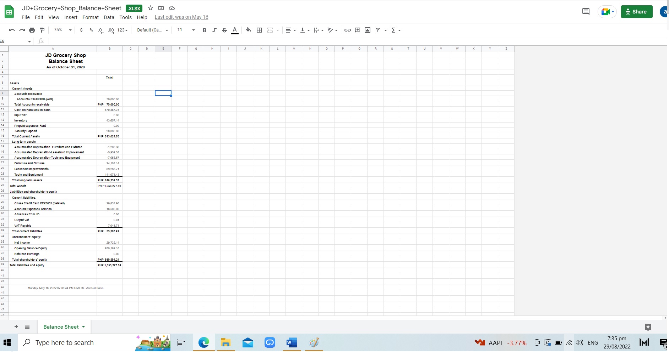669x352 pixels.
Task: Open Windows Task View
Action: coord(181,342)
